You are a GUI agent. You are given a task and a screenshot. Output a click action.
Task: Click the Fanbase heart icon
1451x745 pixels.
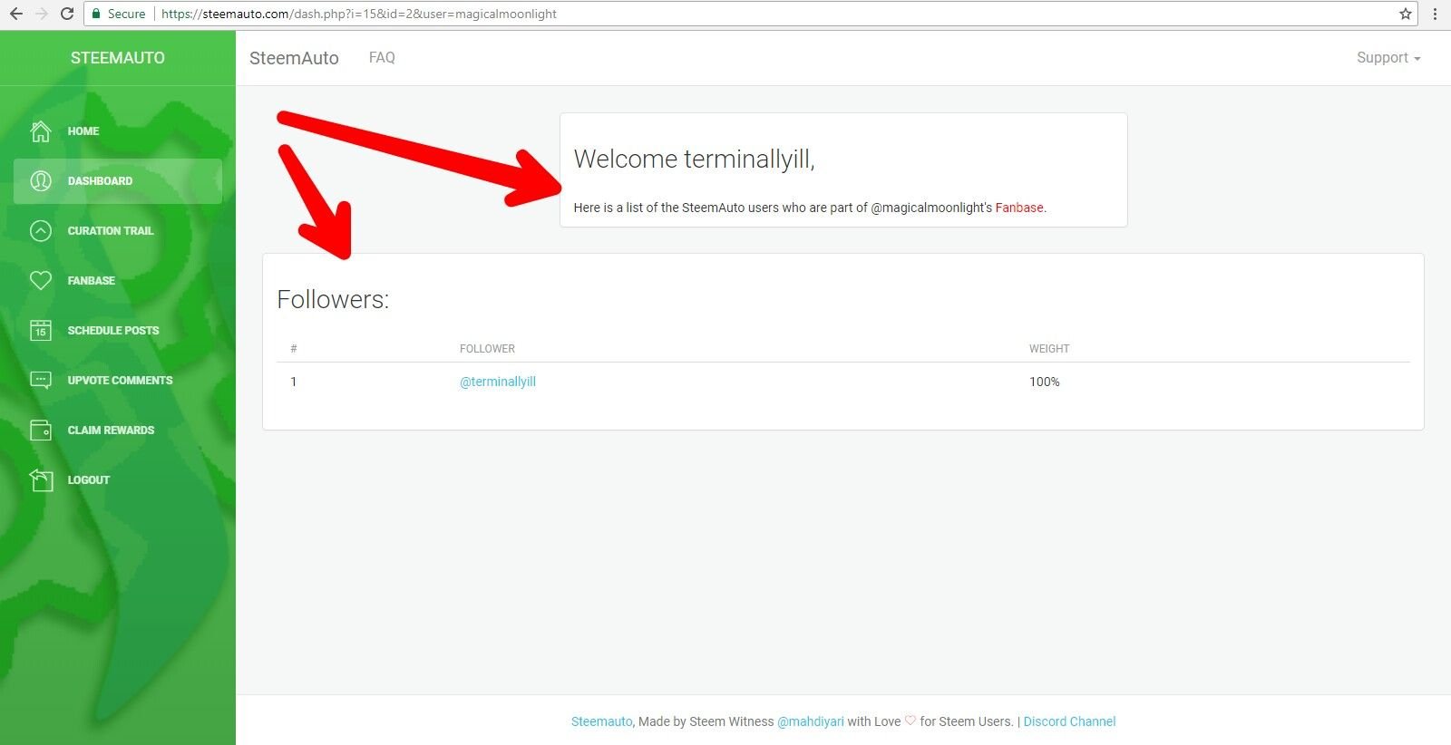[41, 281]
